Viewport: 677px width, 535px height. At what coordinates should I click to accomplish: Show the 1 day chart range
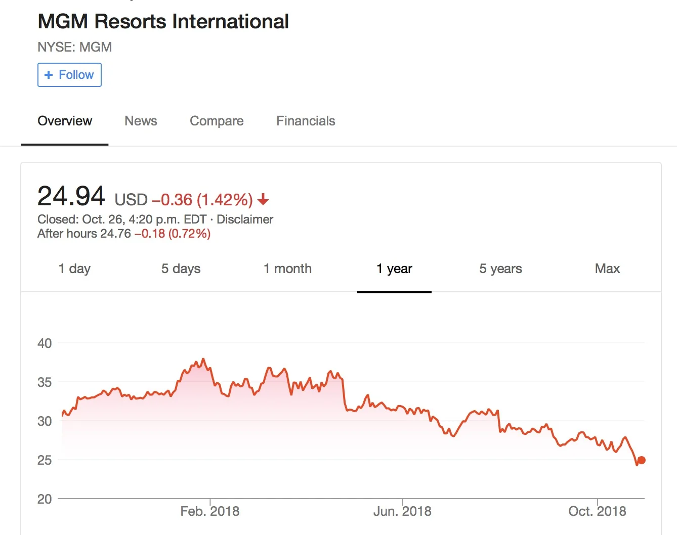click(x=74, y=269)
